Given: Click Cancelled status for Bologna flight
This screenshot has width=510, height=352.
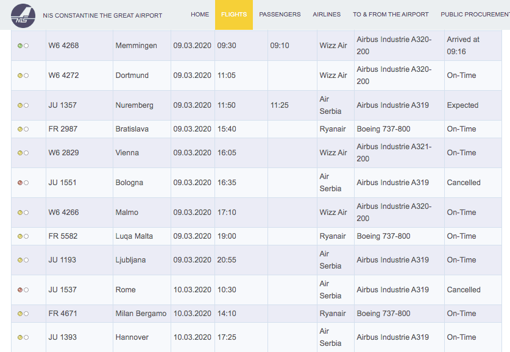Looking at the screenshot, I should (x=464, y=183).
